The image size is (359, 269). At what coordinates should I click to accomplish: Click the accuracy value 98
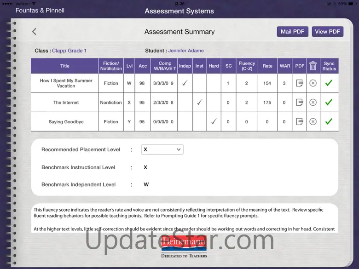[142, 83]
